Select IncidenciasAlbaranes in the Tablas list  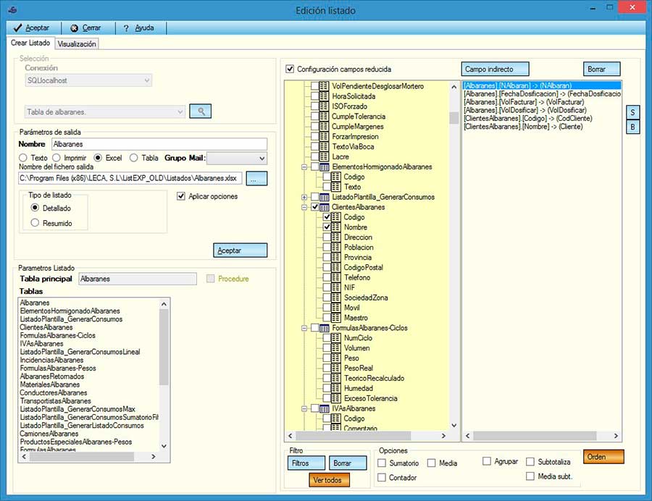point(51,360)
